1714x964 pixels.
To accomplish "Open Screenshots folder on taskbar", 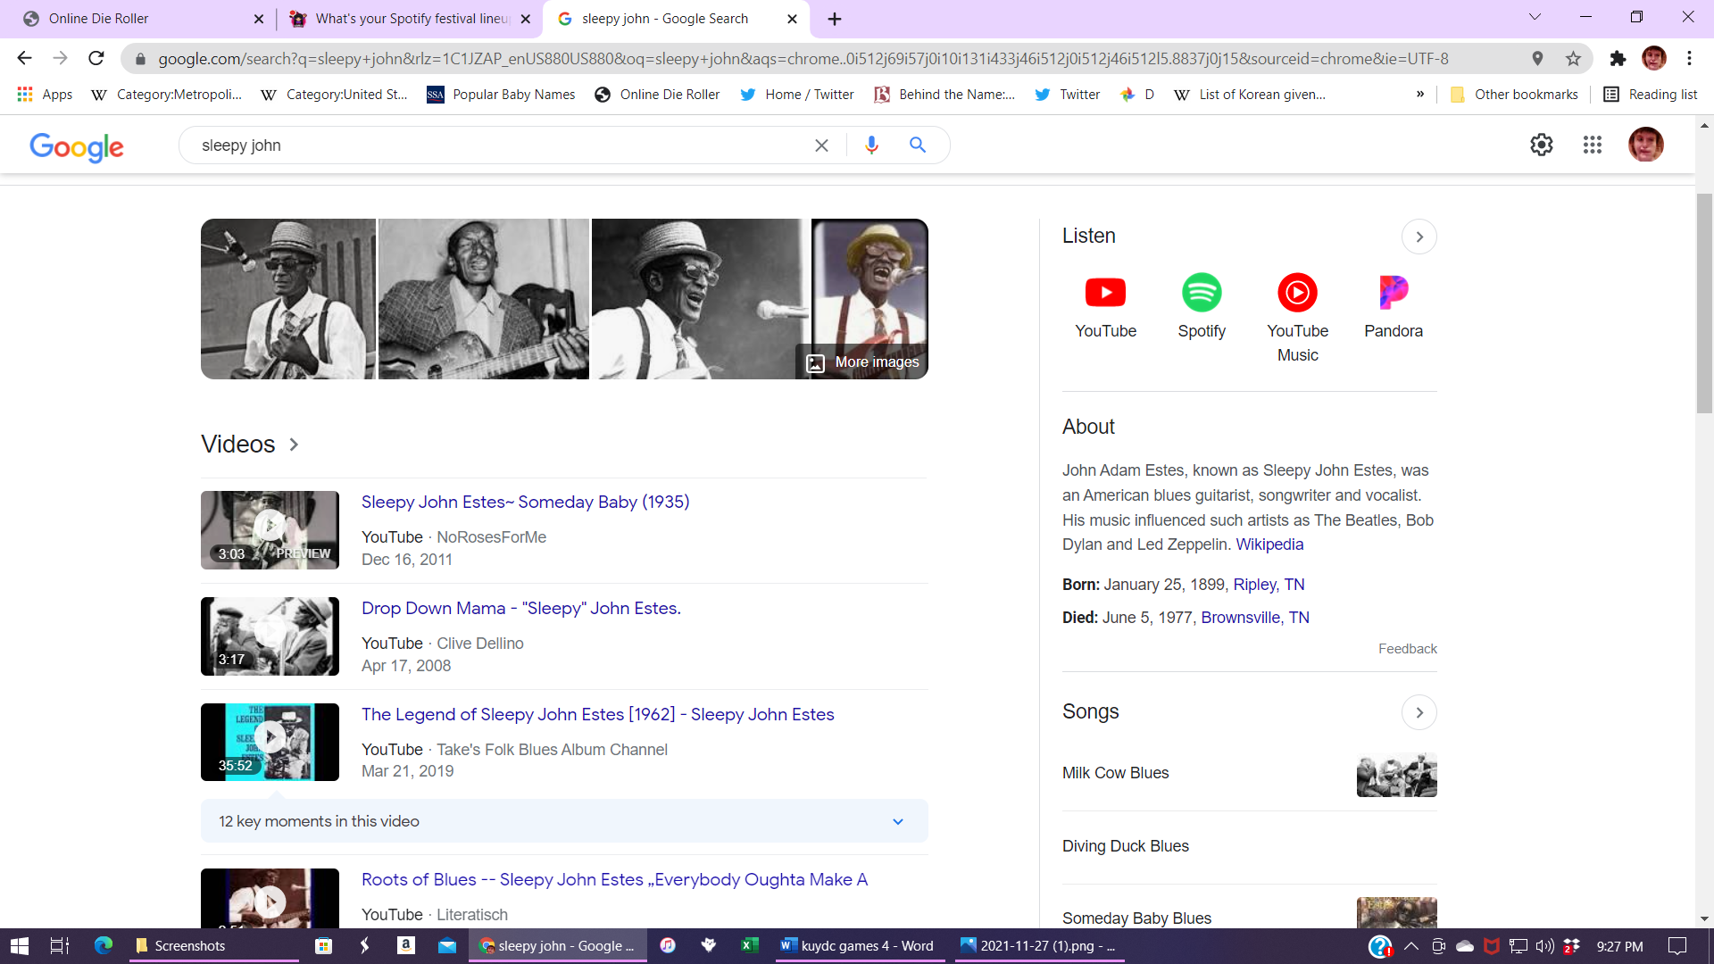I will [x=214, y=946].
